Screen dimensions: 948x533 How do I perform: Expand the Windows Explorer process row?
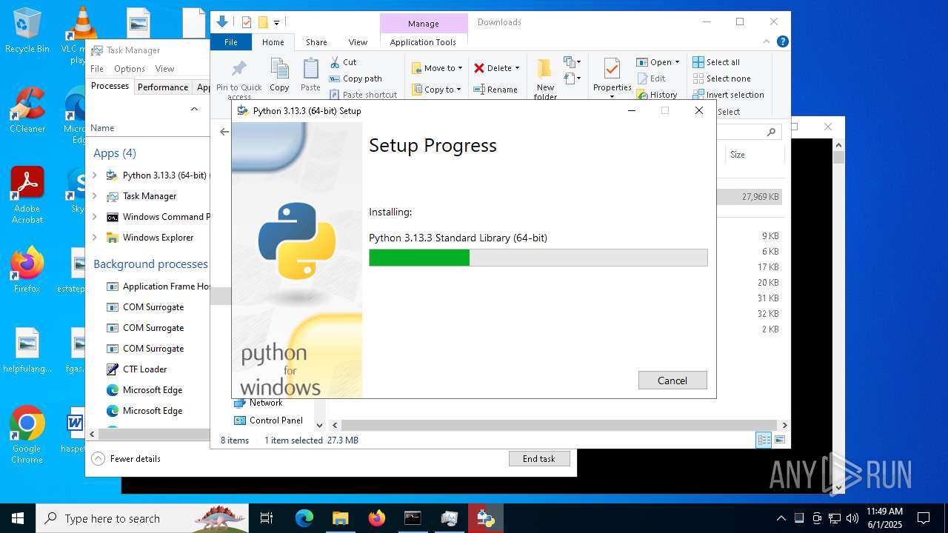click(94, 238)
